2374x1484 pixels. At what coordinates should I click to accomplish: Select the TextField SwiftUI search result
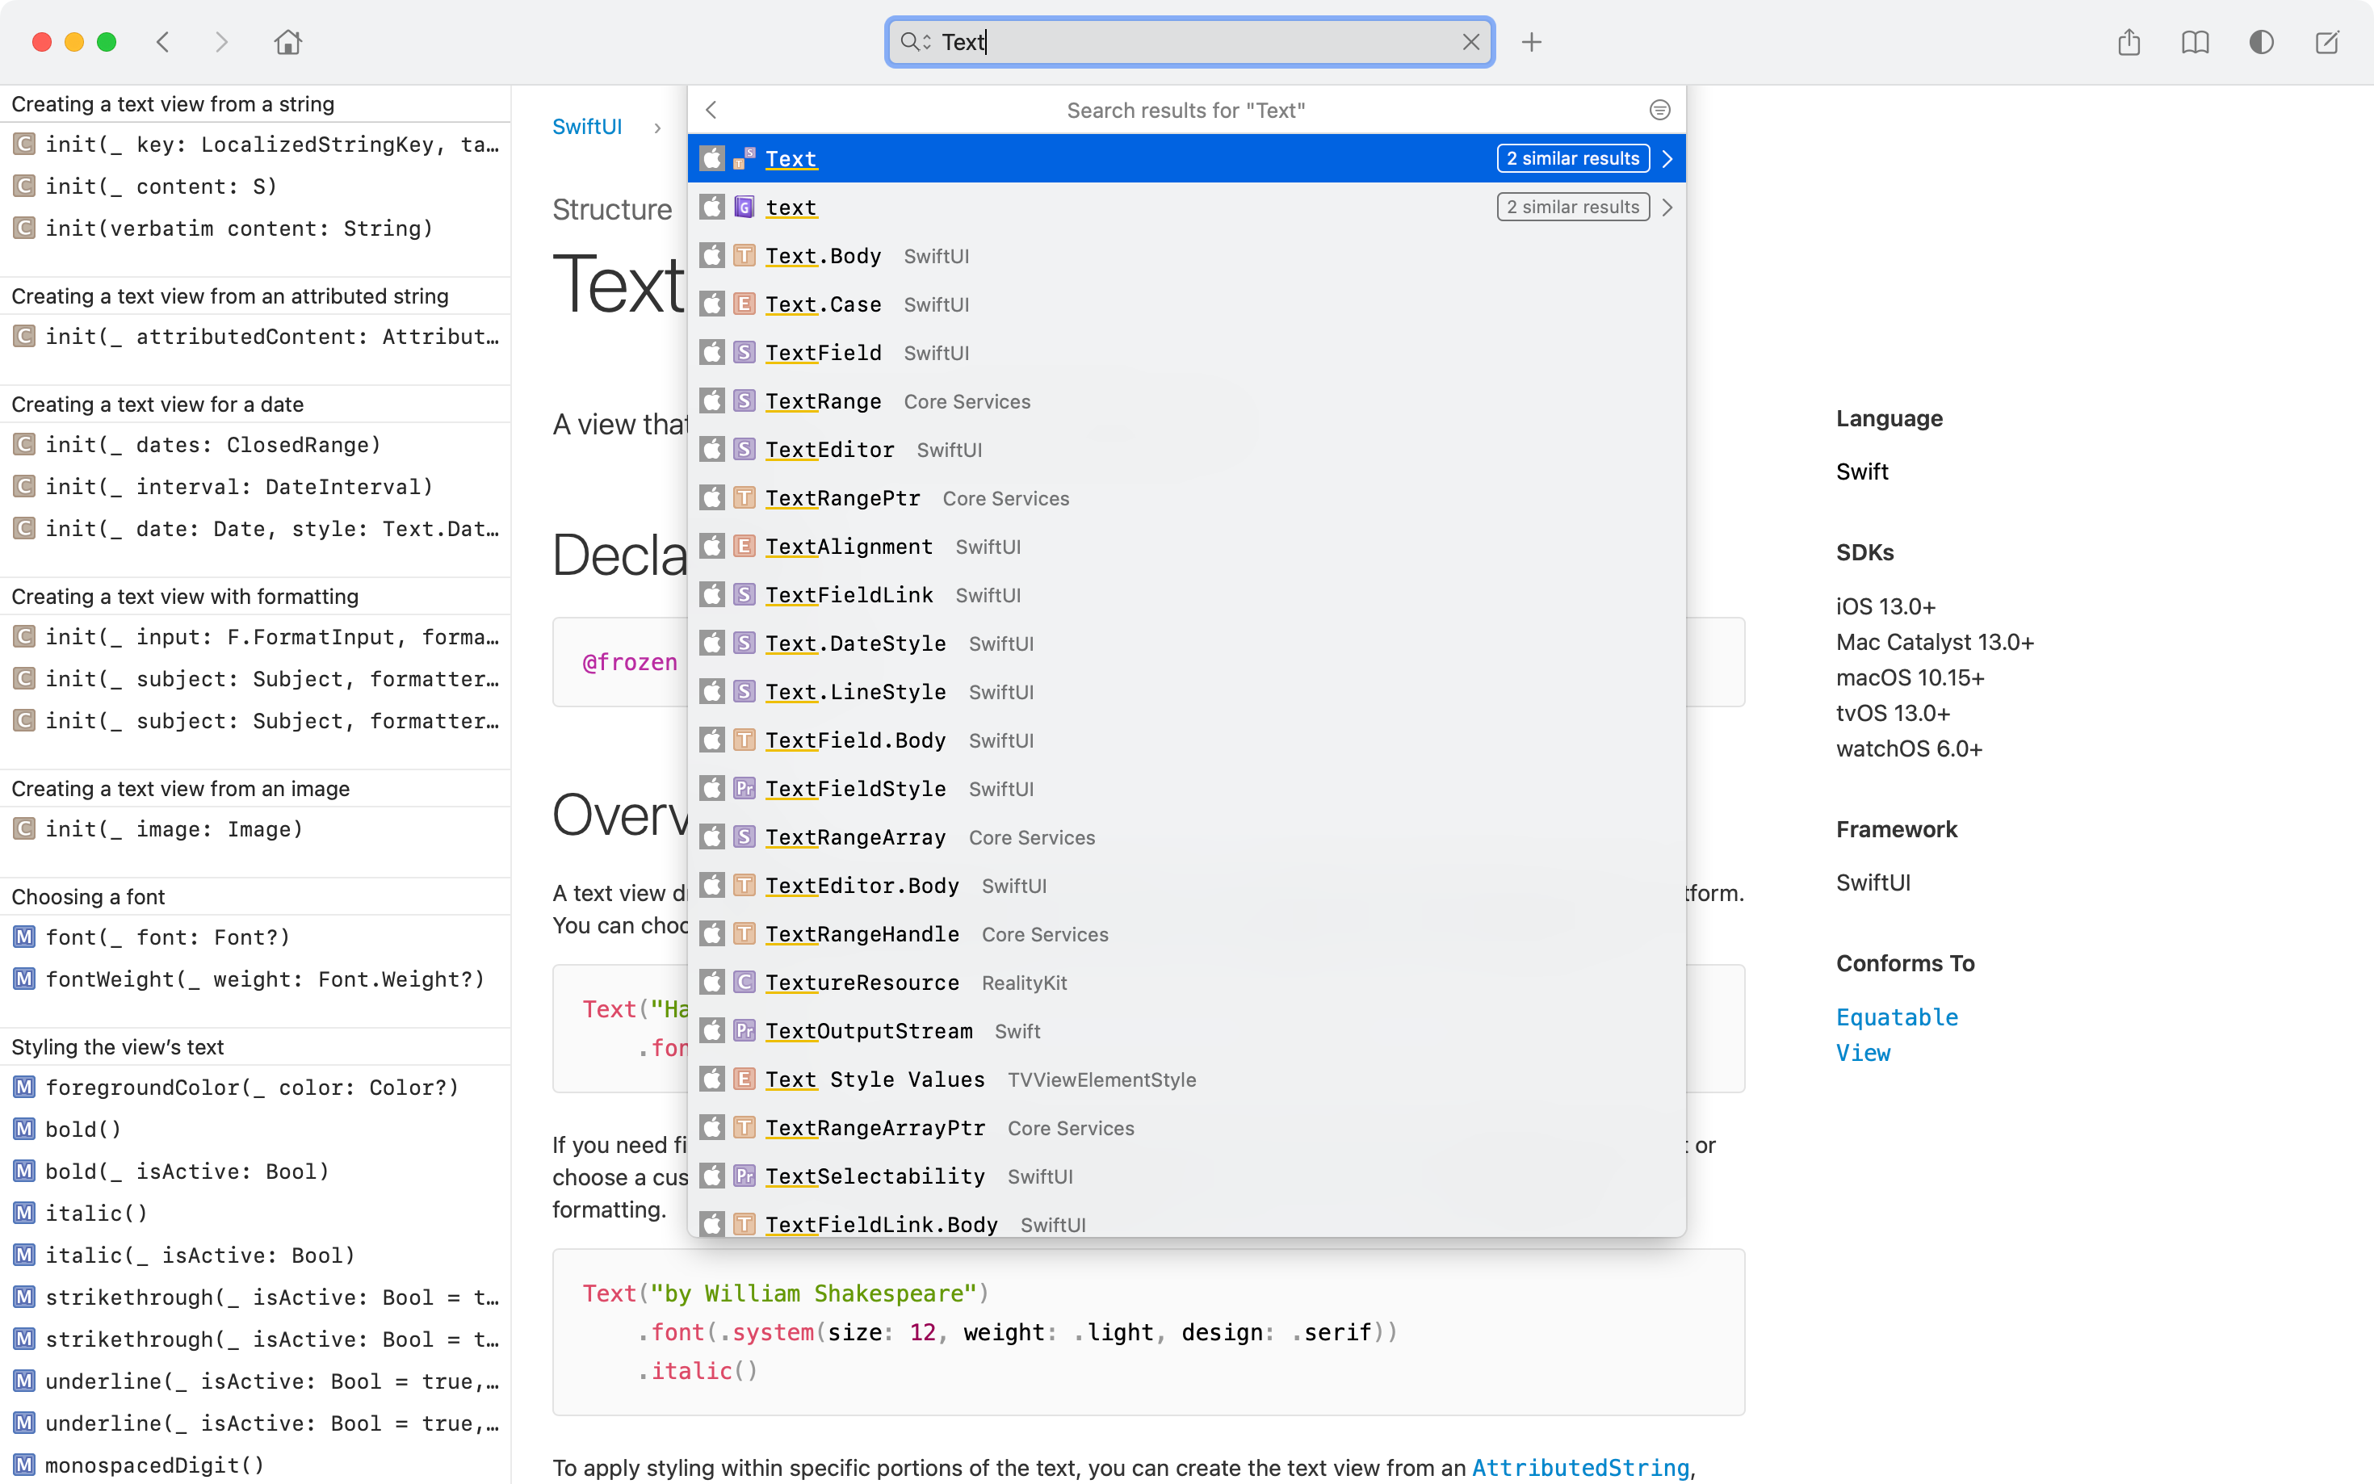[824, 352]
